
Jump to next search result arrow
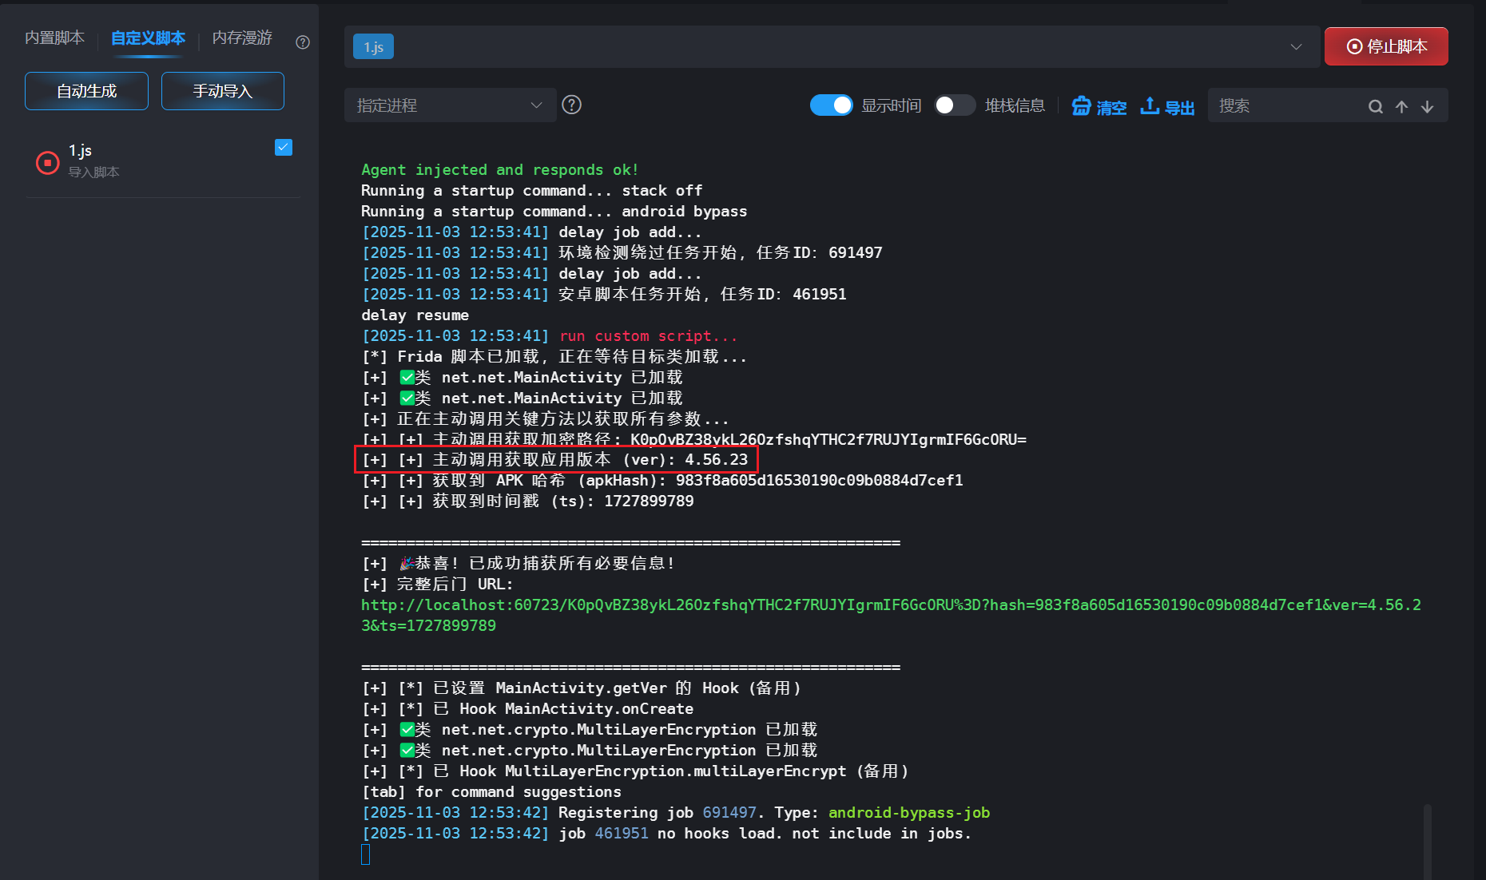(x=1427, y=106)
